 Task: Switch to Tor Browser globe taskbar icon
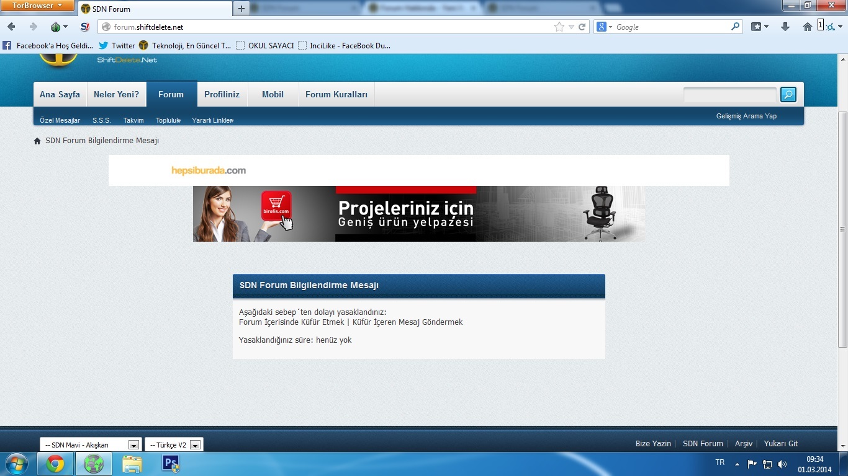(x=94, y=464)
